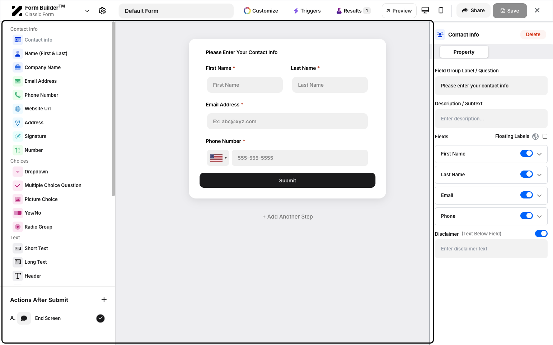
Task: Add Number field icon
Action: pos(18,150)
